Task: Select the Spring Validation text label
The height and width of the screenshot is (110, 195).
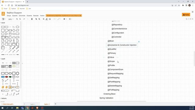Action: click(x=106, y=98)
